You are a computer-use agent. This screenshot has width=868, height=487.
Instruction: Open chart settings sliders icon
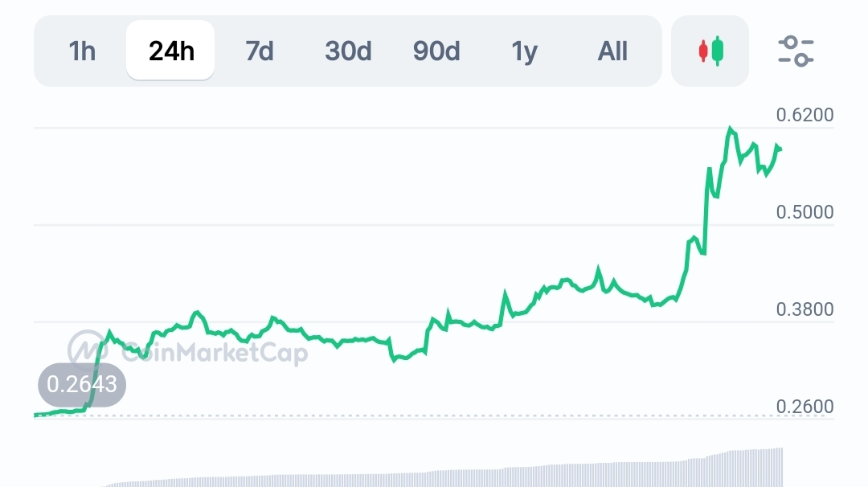coord(796,51)
